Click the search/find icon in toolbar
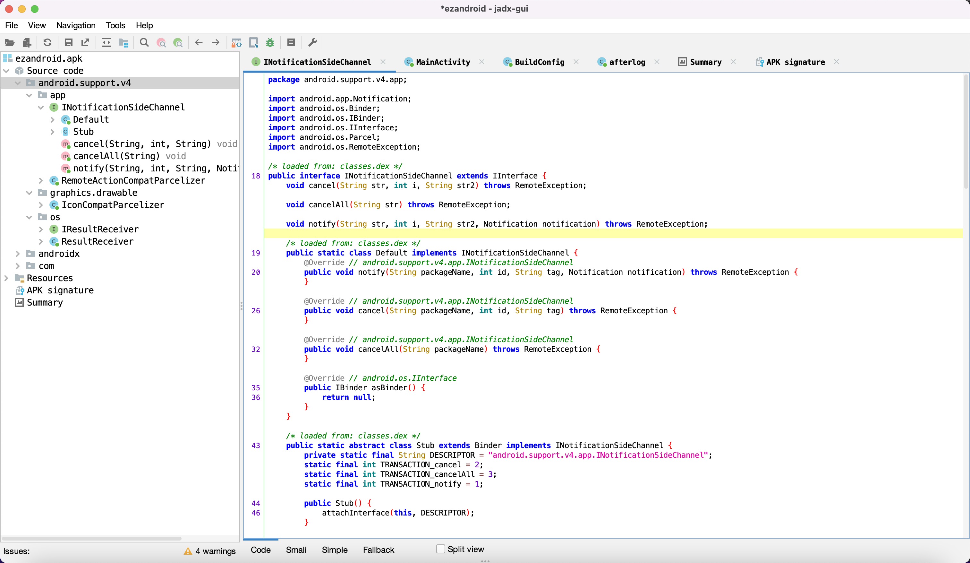The image size is (970, 563). [144, 42]
